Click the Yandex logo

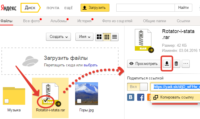click(x=9, y=8)
